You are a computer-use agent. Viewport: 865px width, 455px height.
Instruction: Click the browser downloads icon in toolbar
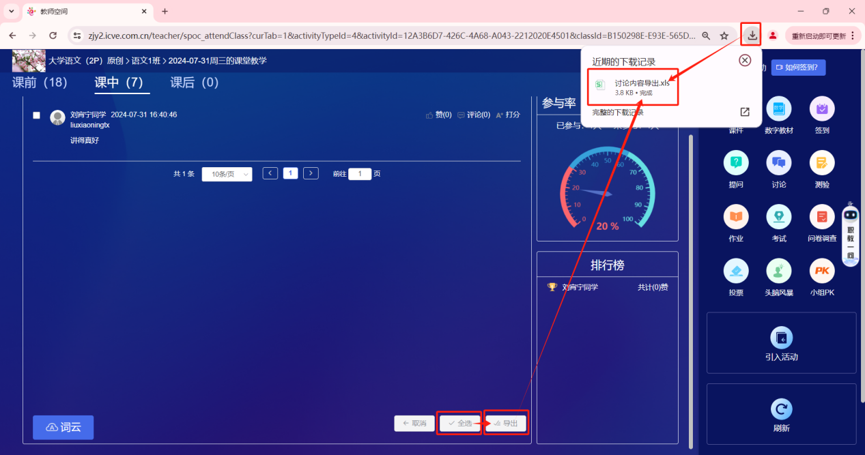coord(752,35)
